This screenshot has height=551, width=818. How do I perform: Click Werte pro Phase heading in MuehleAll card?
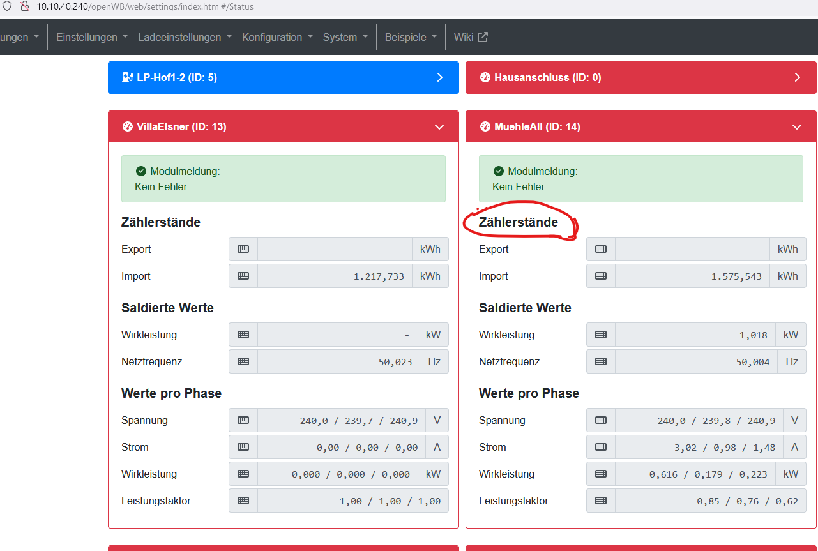pos(529,393)
